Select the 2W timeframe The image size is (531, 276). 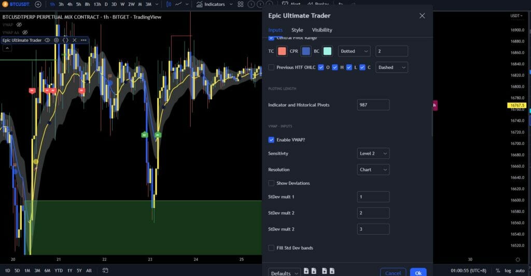coord(131,4)
